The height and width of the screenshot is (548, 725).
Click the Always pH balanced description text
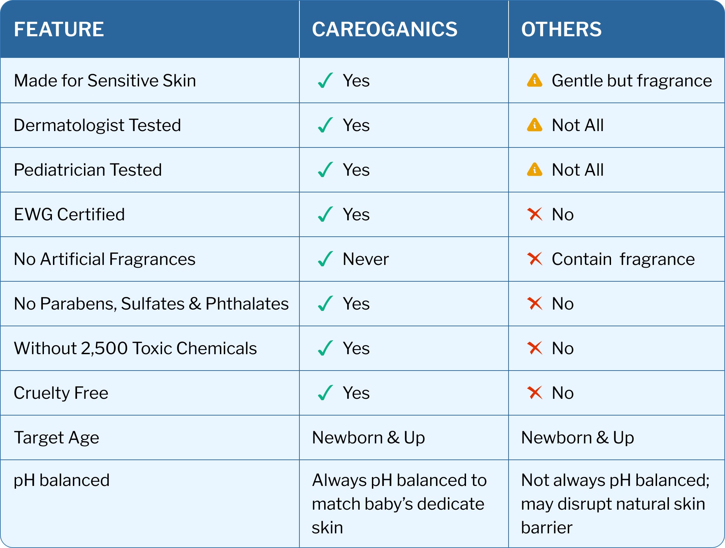tap(399, 504)
